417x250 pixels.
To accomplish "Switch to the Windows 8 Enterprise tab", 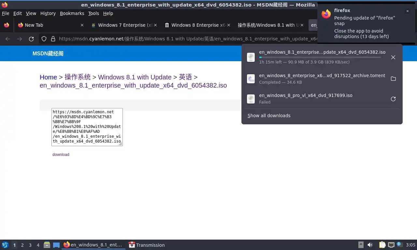I will point(197,25).
